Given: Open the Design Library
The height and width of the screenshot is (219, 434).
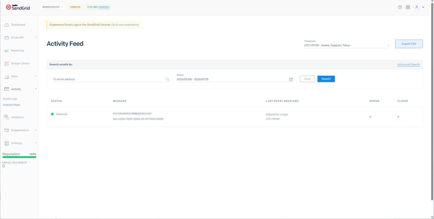Looking at the screenshot, I should (x=20, y=63).
